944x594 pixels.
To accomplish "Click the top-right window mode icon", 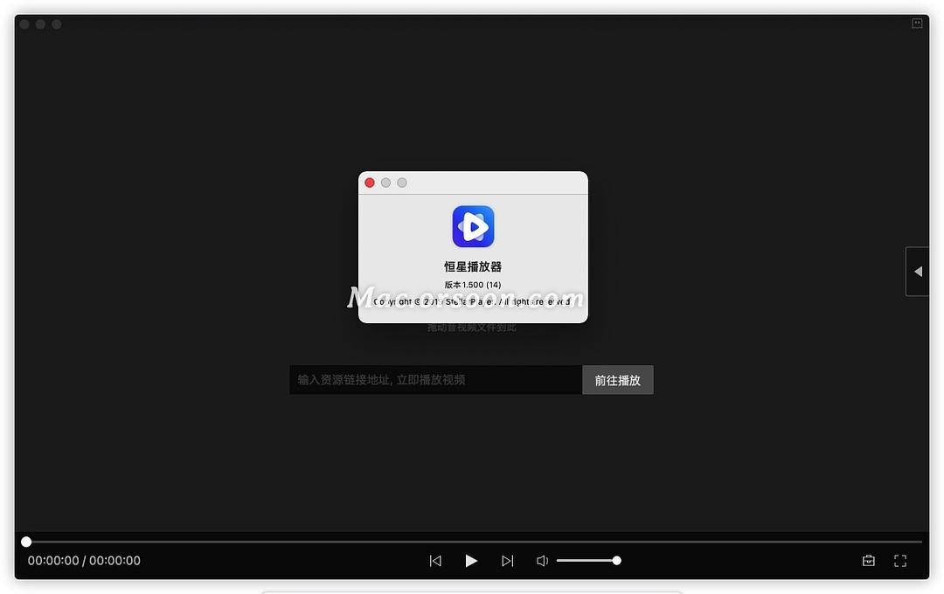I will [917, 24].
